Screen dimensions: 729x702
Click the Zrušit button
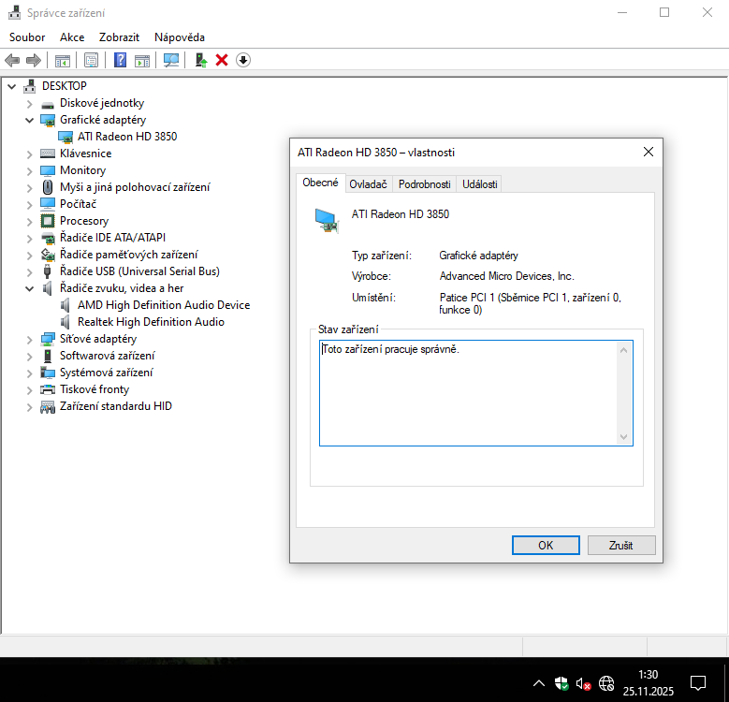(x=620, y=545)
